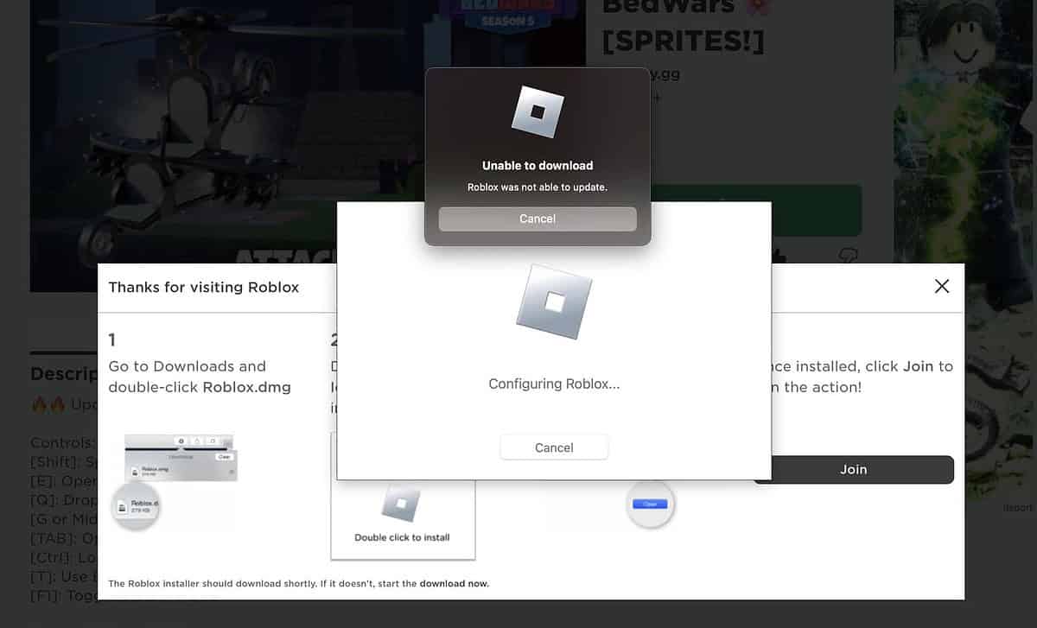Screen dimensions: 1037x628
Task: Click the 'download now' link
Action: click(x=454, y=584)
